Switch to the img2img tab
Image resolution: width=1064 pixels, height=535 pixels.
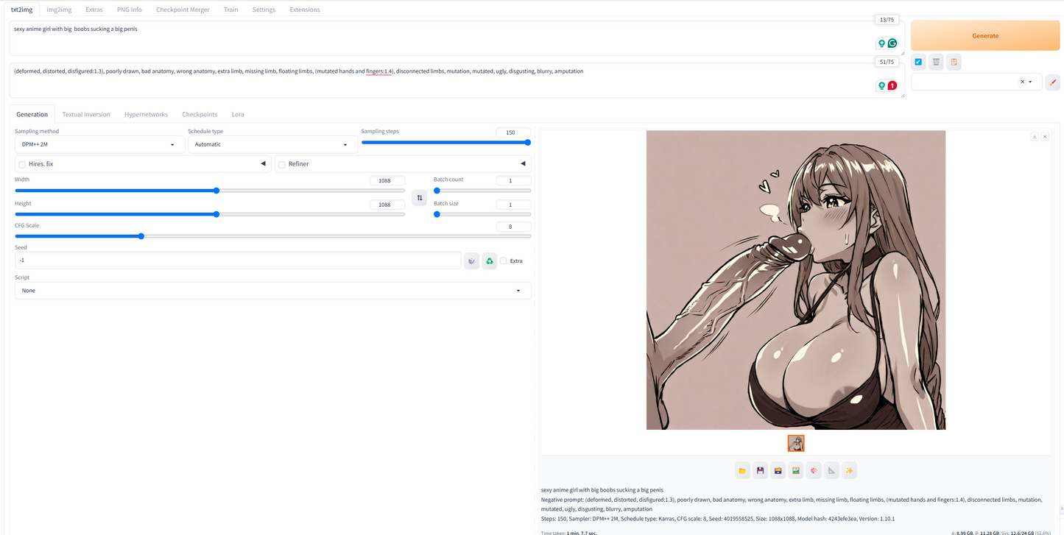pos(58,10)
